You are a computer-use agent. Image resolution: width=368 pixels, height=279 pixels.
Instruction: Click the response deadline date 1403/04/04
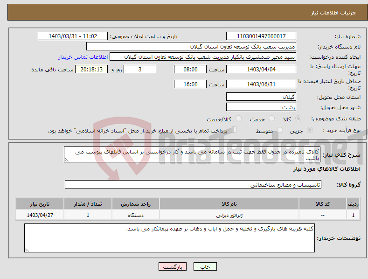(x=261, y=69)
